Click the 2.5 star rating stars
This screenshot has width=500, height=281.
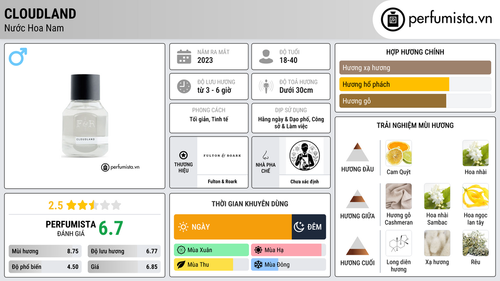click(x=94, y=205)
